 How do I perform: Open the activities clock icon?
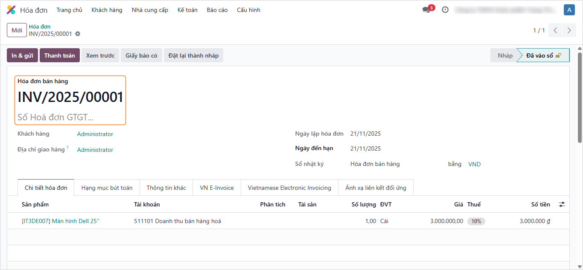[445, 10]
